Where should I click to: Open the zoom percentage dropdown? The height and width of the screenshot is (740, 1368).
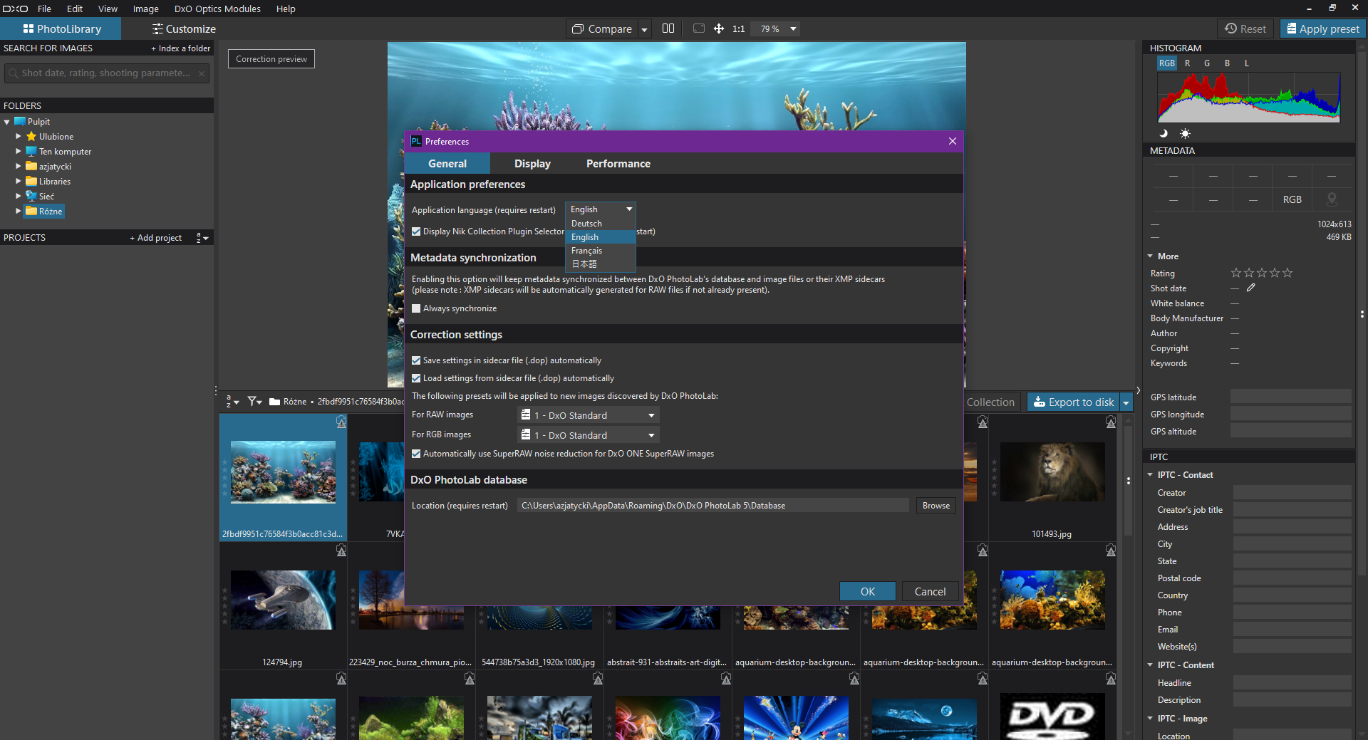[793, 29]
